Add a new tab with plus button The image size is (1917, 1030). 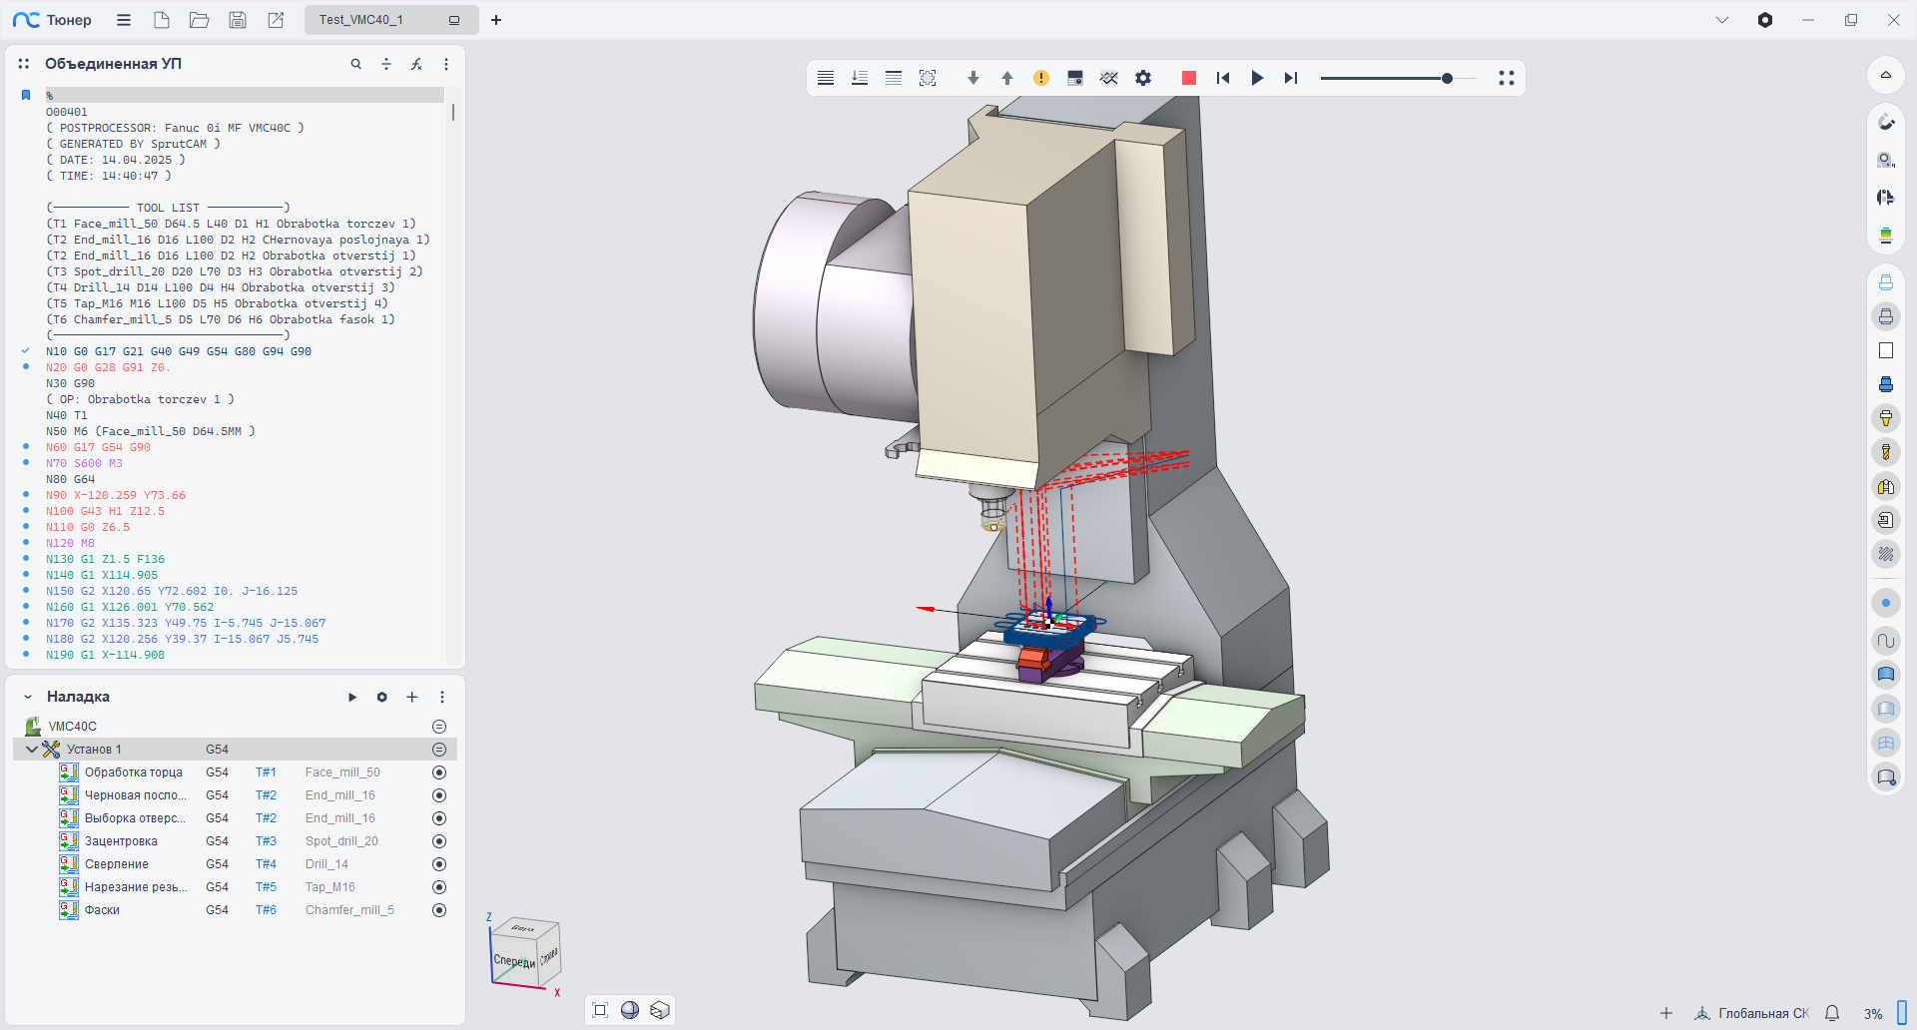pos(496,20)
